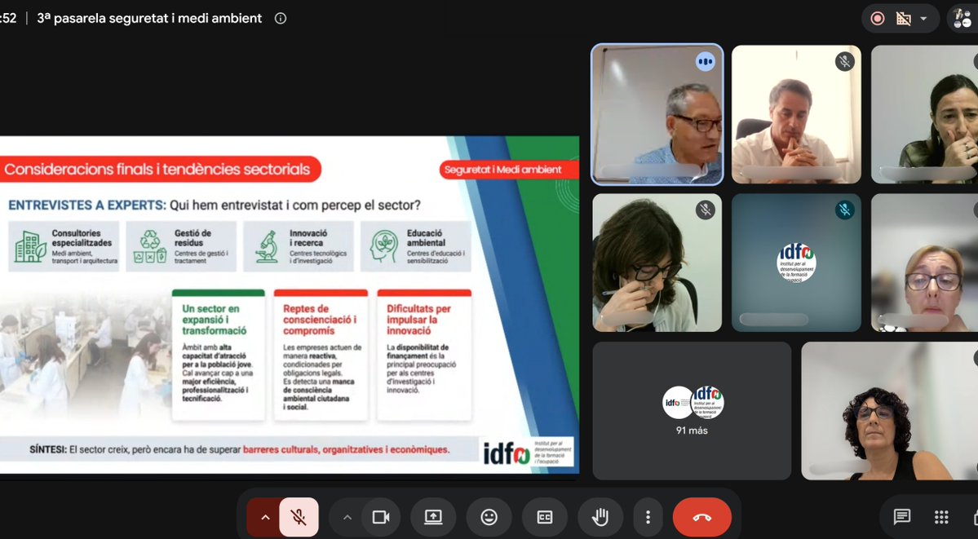Click the recording indicator icon
This screenshot has width=978, height=539.
[878, 19]
